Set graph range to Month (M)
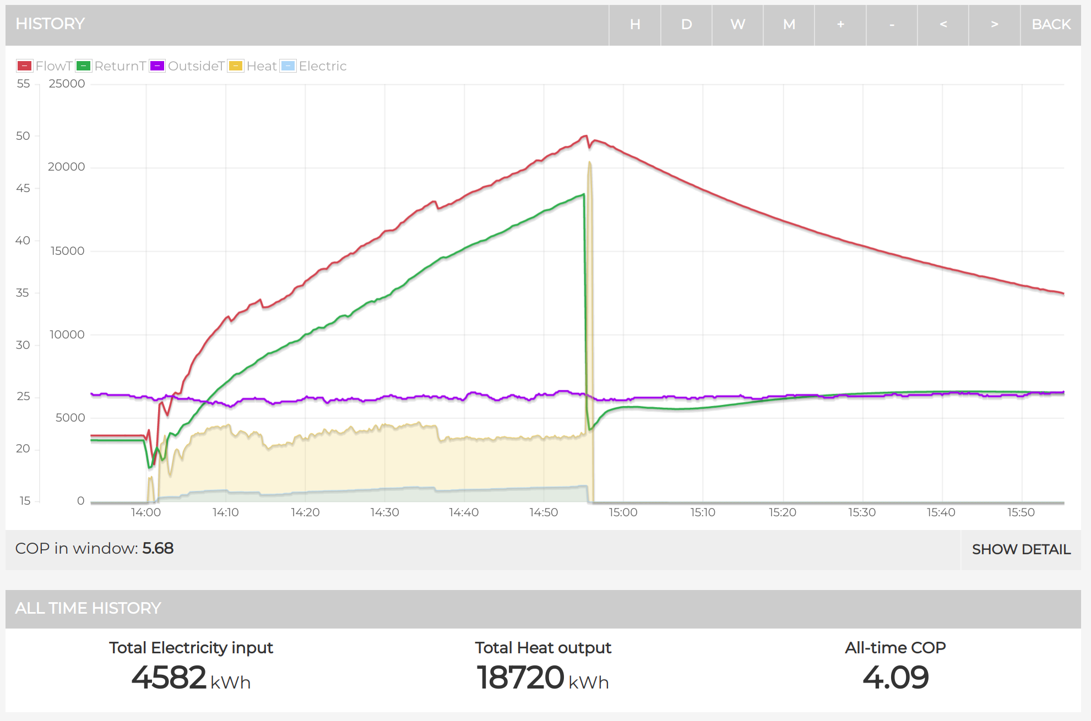1091x721 pixels. (789, 25)
